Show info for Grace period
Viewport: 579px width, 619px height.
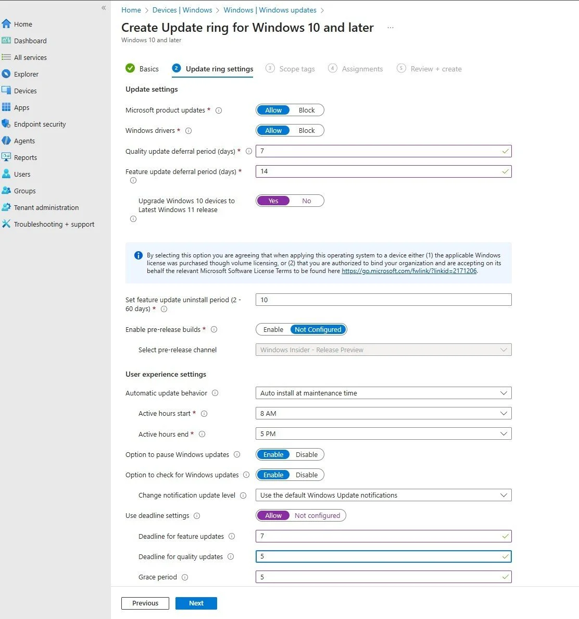(x=185, y=577)
